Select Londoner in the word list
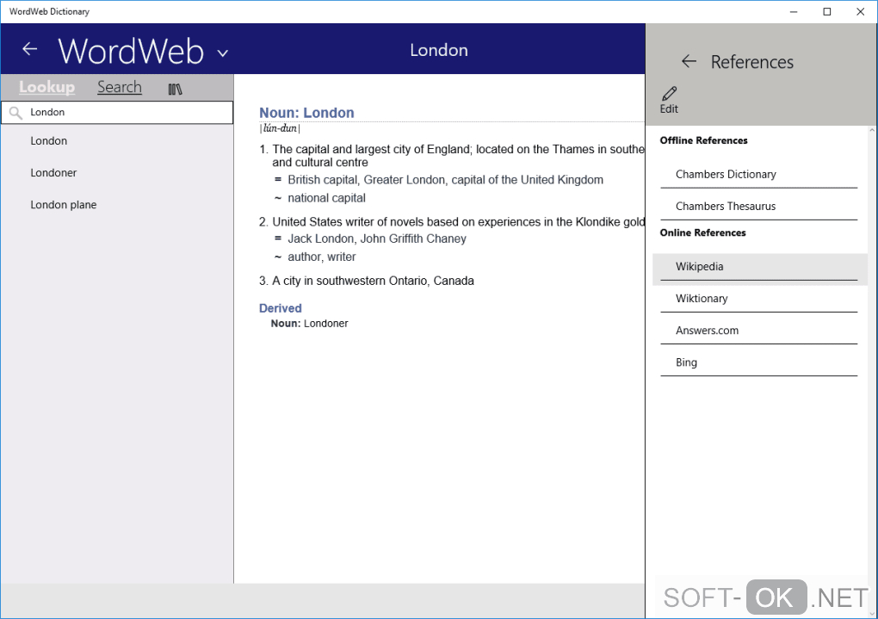This screenshot has height=619, width=878. tap(53, 173)
